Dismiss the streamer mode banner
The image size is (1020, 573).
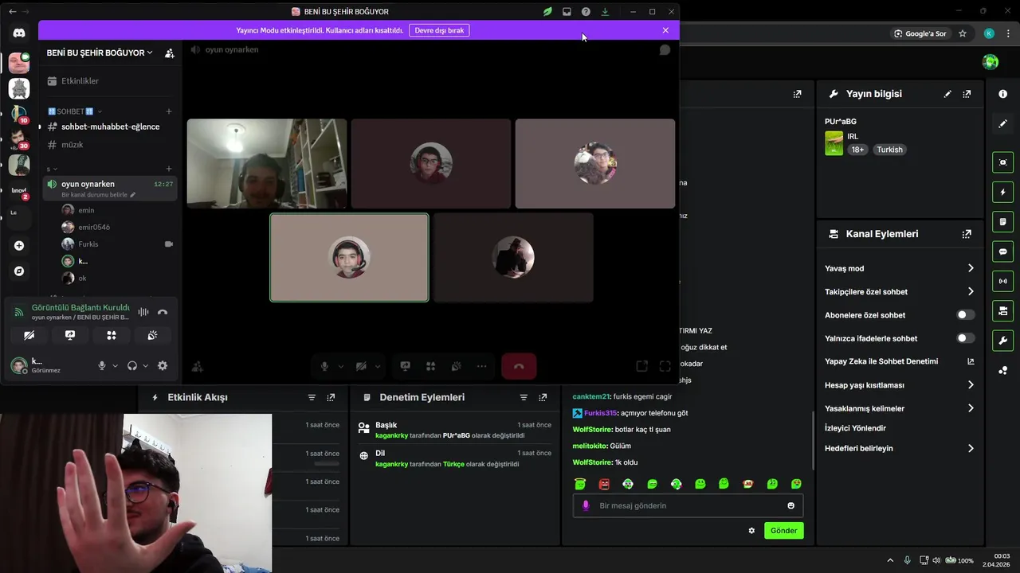(665, 30)
